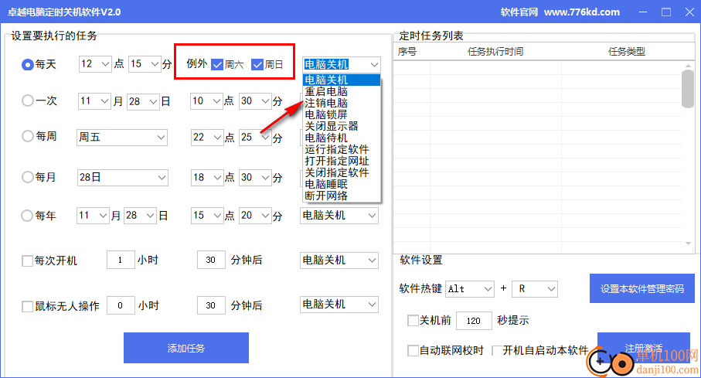Open the 一次 hour dropdown showing 10
The height and width of the screenshot is (378, 701).
[x=206, y=101]
